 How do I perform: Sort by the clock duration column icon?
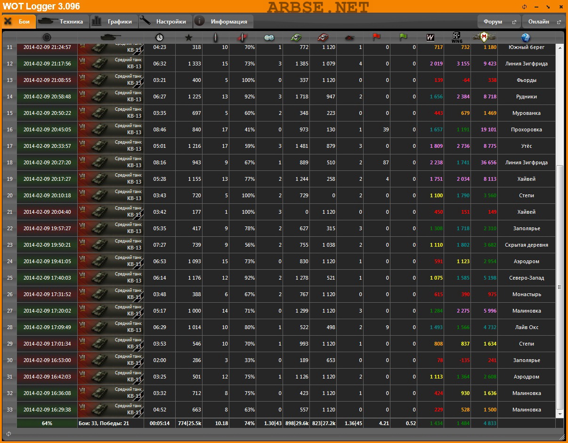[159, 37]
